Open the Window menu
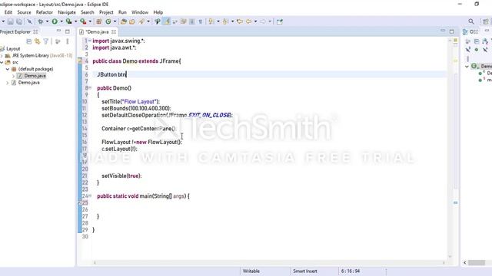Image resolution: width=492 pixels, height=276 pixels. 140,12
